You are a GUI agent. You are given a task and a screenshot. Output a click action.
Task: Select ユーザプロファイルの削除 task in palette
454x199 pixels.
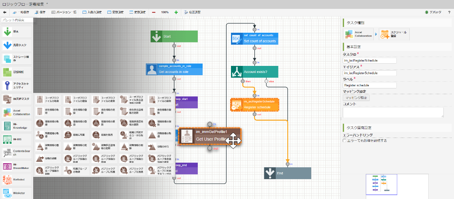pos(160,99)
